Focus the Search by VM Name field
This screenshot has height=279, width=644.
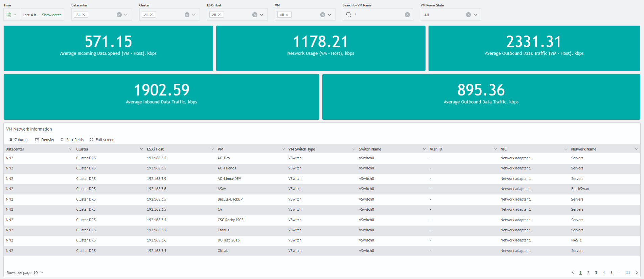[378, 15]
